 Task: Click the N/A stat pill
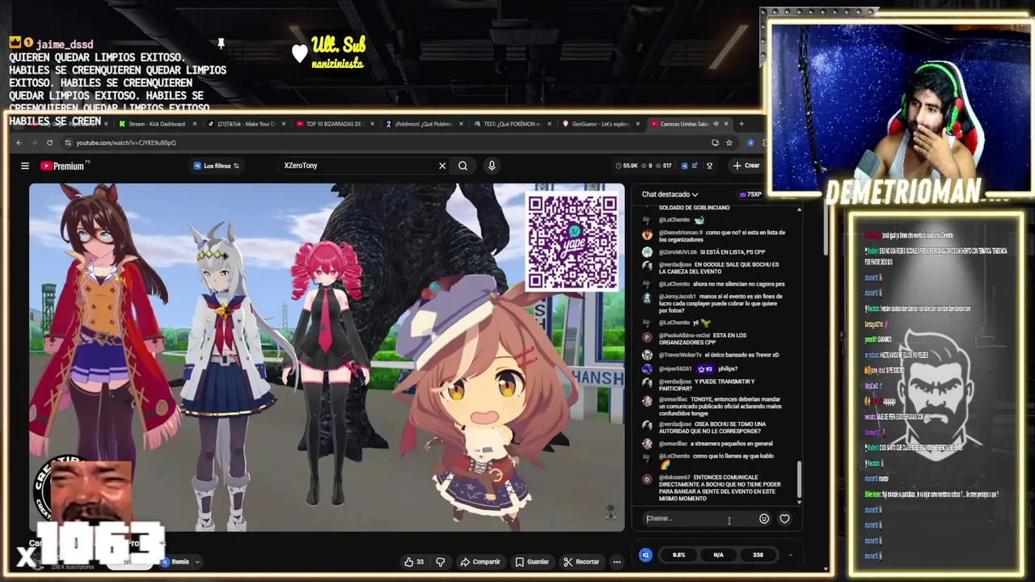click(x=718, y=555)
